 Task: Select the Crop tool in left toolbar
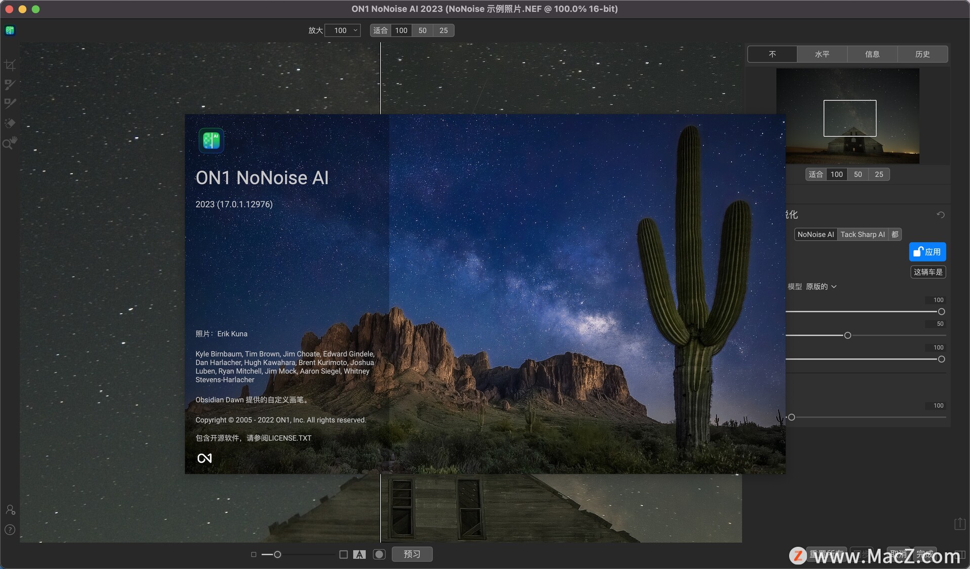coord(10,65)
